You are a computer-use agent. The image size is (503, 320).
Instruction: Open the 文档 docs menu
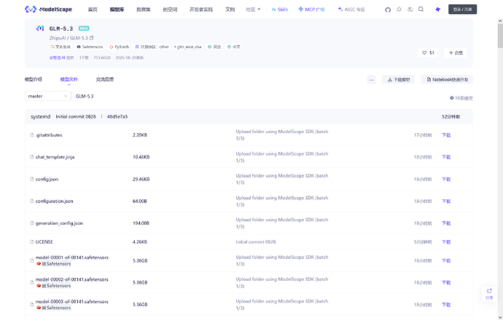(230, 9)
